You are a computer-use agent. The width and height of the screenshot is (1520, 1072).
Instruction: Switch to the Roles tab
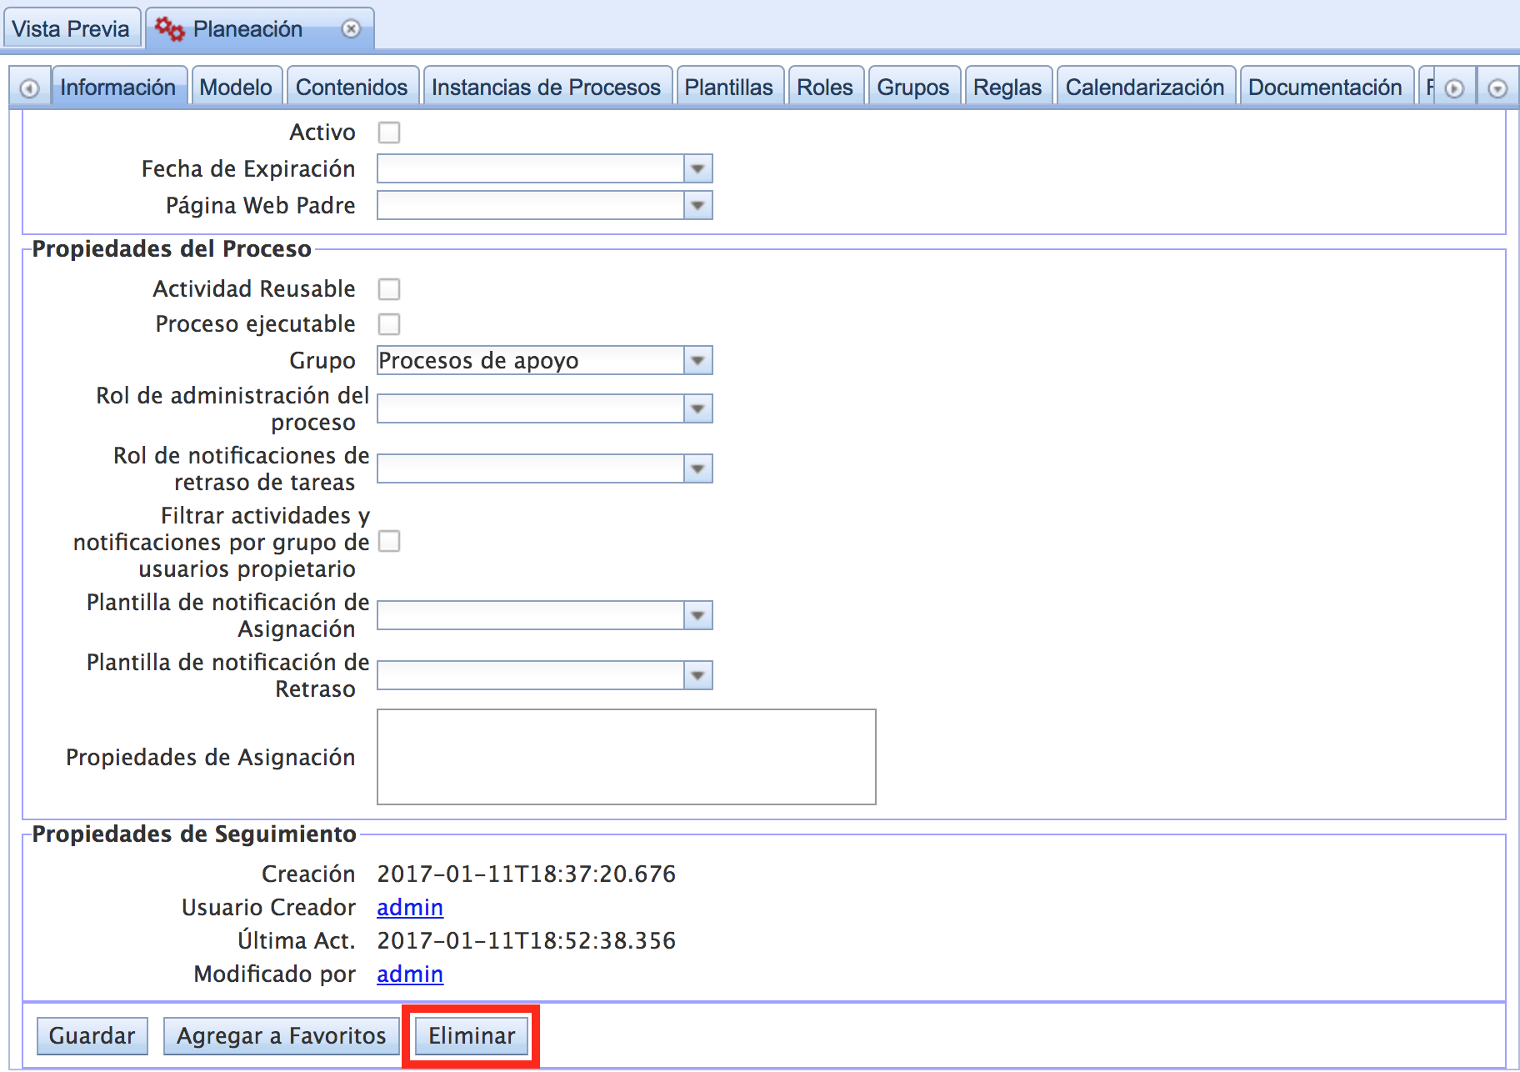click(x=825, y=88)
